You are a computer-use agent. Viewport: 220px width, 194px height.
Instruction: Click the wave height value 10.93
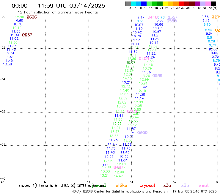pos(109,157)
